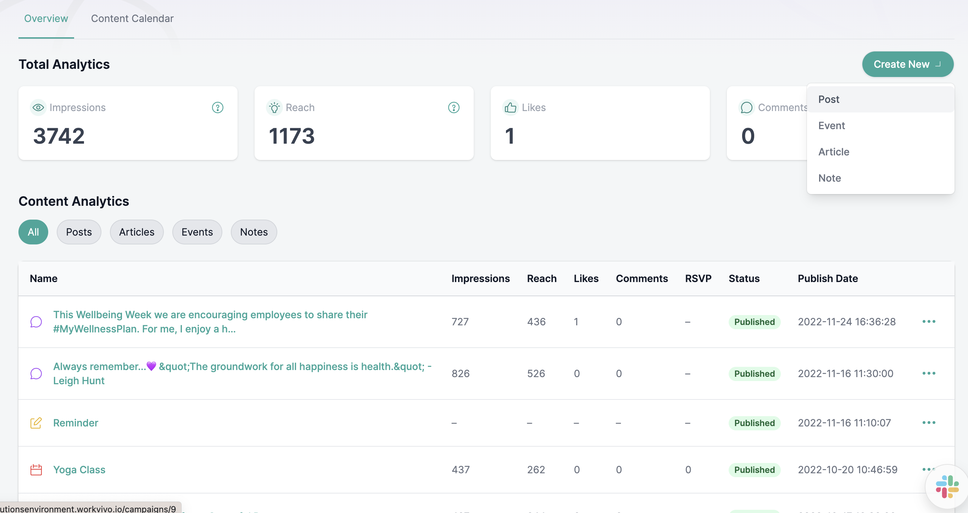The image size is (968, 513).
Task: Switch to the Content Calendar tab
Action: tap(132, 18)
